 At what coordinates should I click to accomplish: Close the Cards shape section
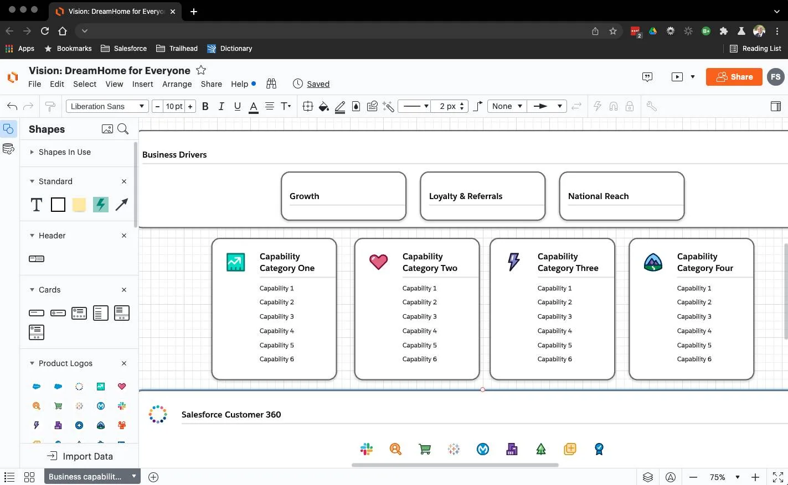click(124, 290)
